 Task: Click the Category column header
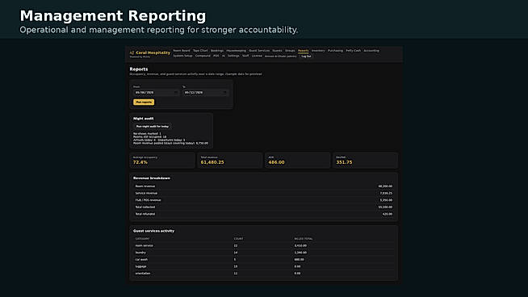[142, 239]
